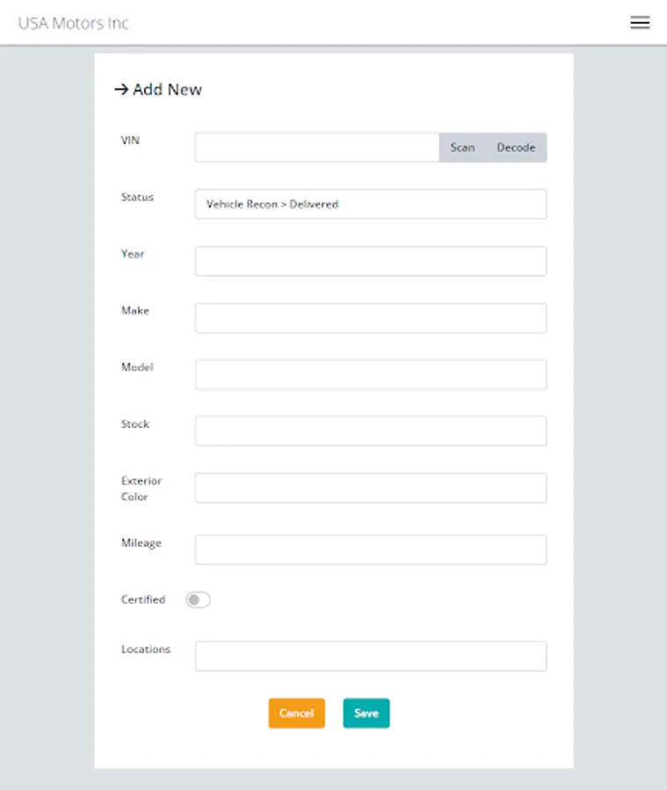Image resolution: width=667 pixels, height=790 pixels.
Task: Open the Locations selection field
Action: pyautogui.click(x=370, y=656)
